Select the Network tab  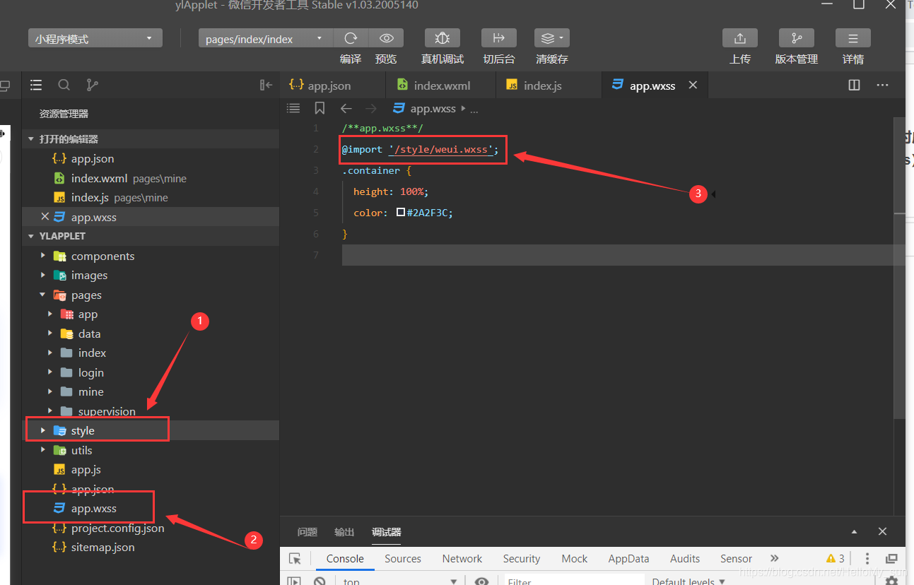tap(462, 558)
